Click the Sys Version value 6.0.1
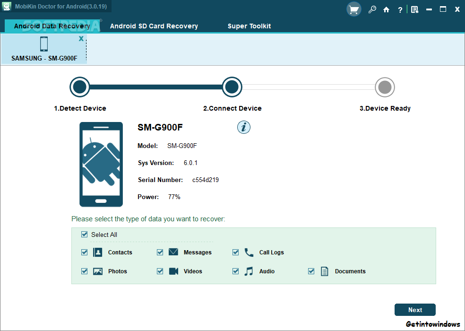The height and width of the screenshot is (331, 465). point(190,163)
